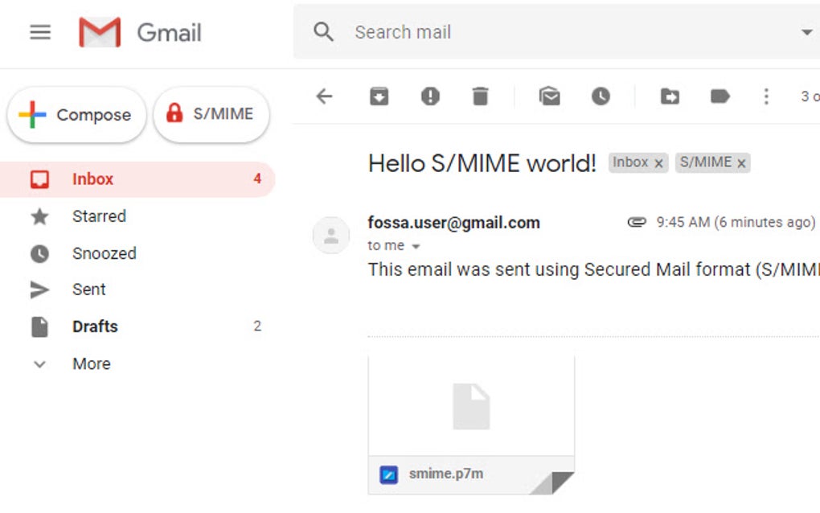Screen dimensions: 820x513
Task: Open the Labels tag icon
Action: coord(720,96)
